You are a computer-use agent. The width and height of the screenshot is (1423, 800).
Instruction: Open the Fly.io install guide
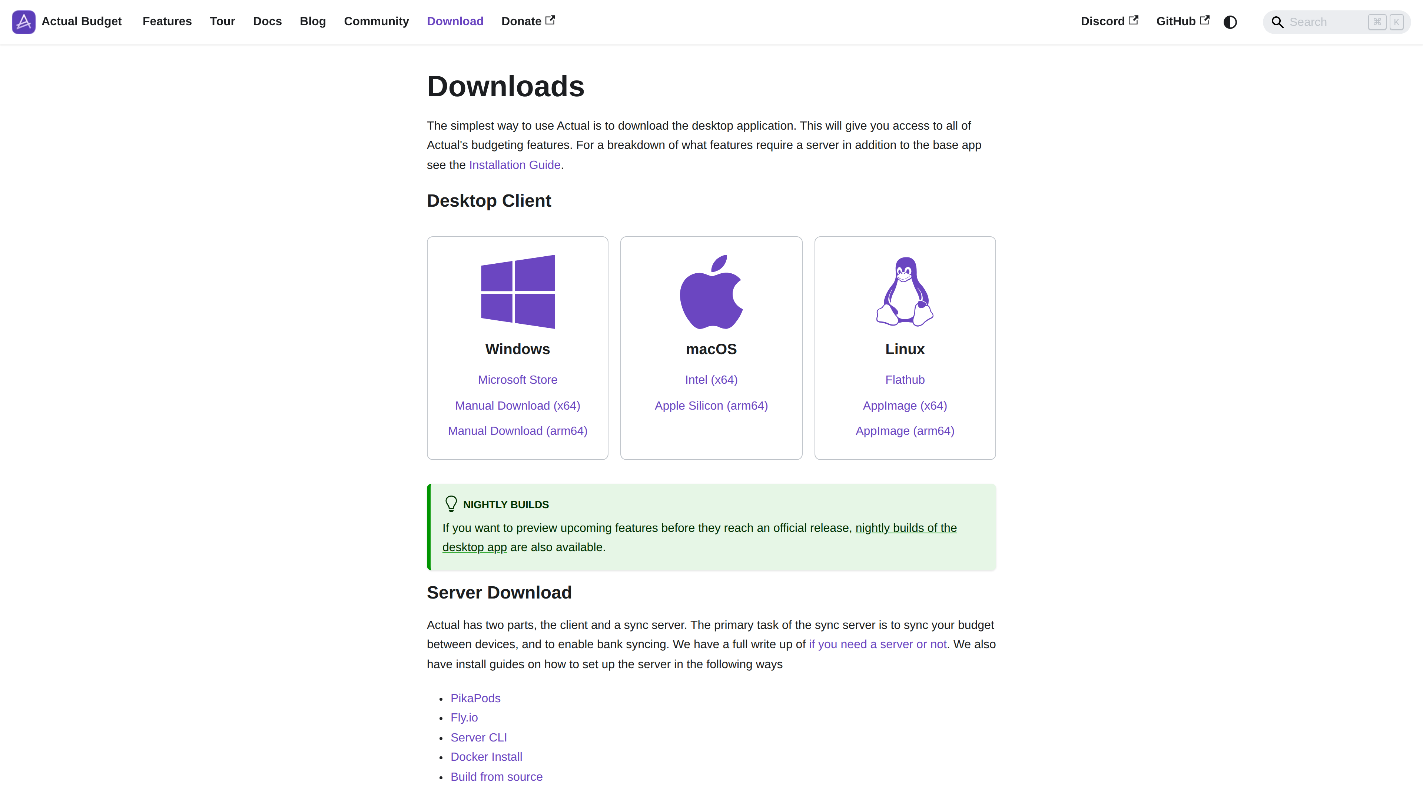pyautogui.click(x=464, y=717)
